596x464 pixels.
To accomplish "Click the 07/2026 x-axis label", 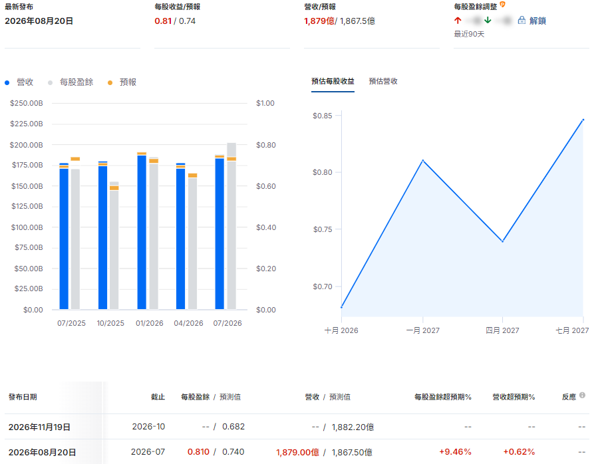I will coord(227,323).
